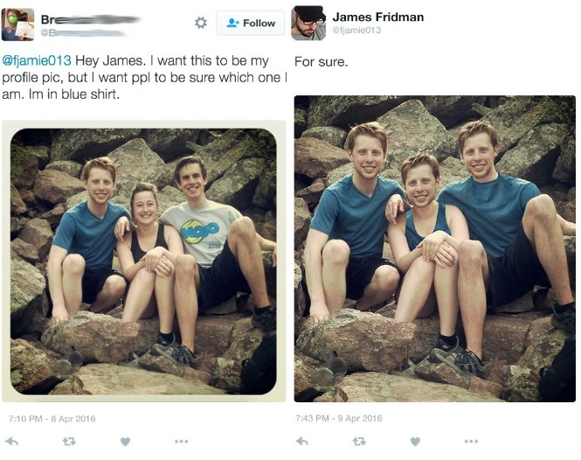Viewport: 581px width, 460px height.
Task: Retweet James Fridman's "For sure." tweet
Action: (x=359, y=442)
